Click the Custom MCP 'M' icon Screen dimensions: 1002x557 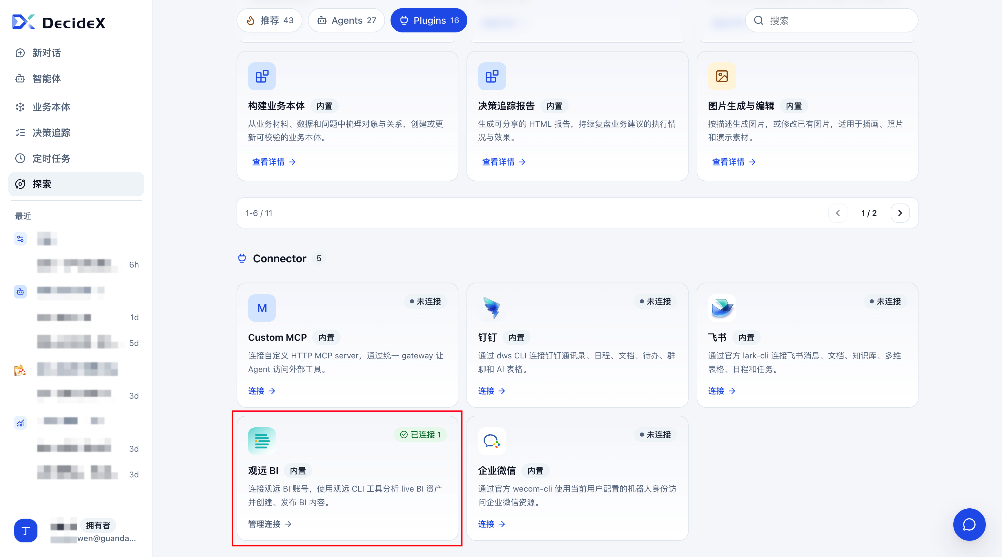(262, 308)
